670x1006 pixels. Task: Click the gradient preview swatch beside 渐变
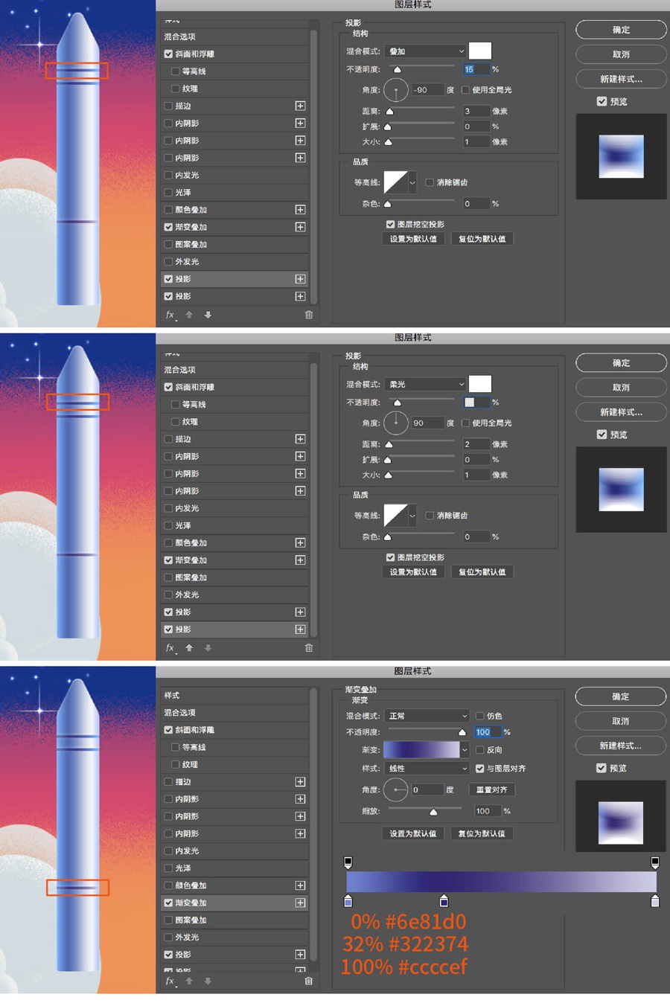point(421,750)
